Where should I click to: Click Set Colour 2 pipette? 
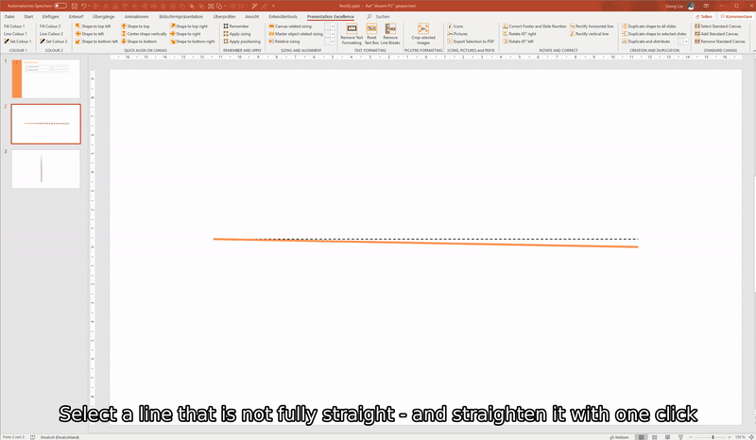pyautogui.click(x=54, y=42)
